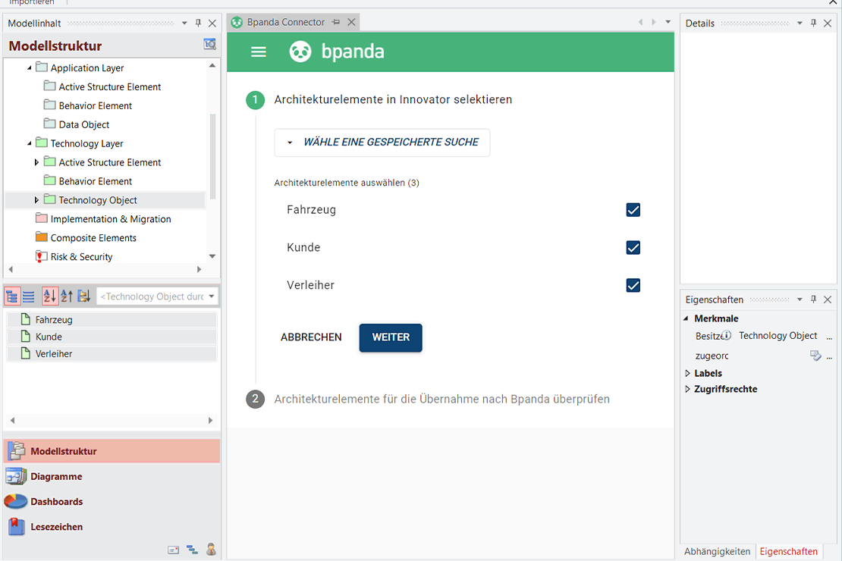Viewport: 842px width, 561px height.
Task: Sort entries A to Z ascending arrow
Action: 67,296
